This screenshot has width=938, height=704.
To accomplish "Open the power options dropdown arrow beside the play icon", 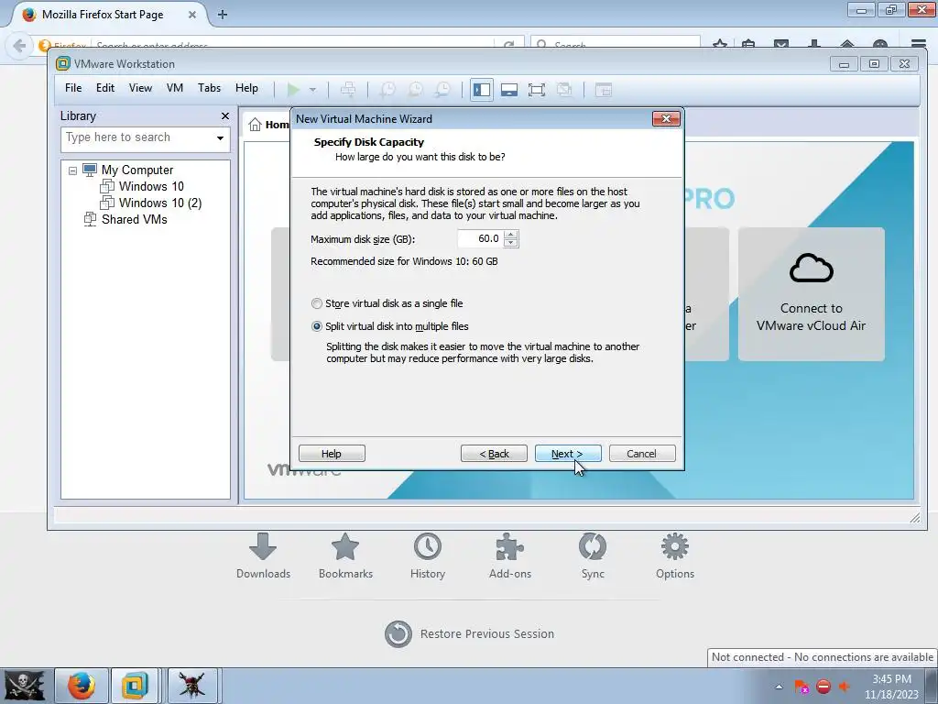I will click(x=312, y=90).
